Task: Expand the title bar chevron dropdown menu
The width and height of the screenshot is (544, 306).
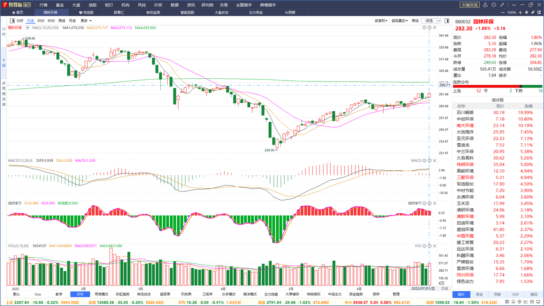Action: click(514, 5)
